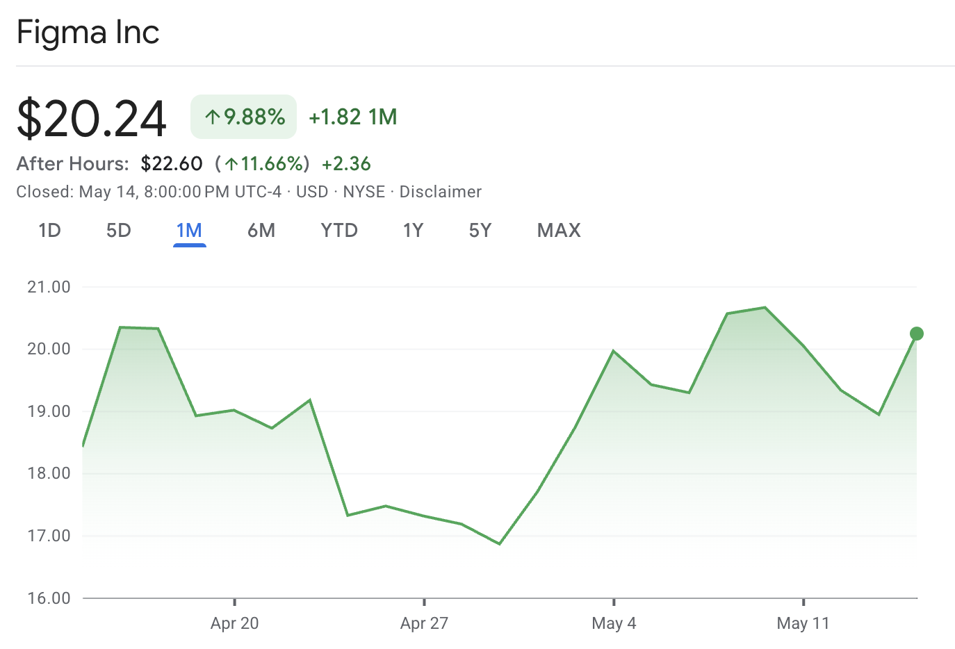Click the green current-price dot on chart
Viewport: 955px width, 649px height.
917,334
